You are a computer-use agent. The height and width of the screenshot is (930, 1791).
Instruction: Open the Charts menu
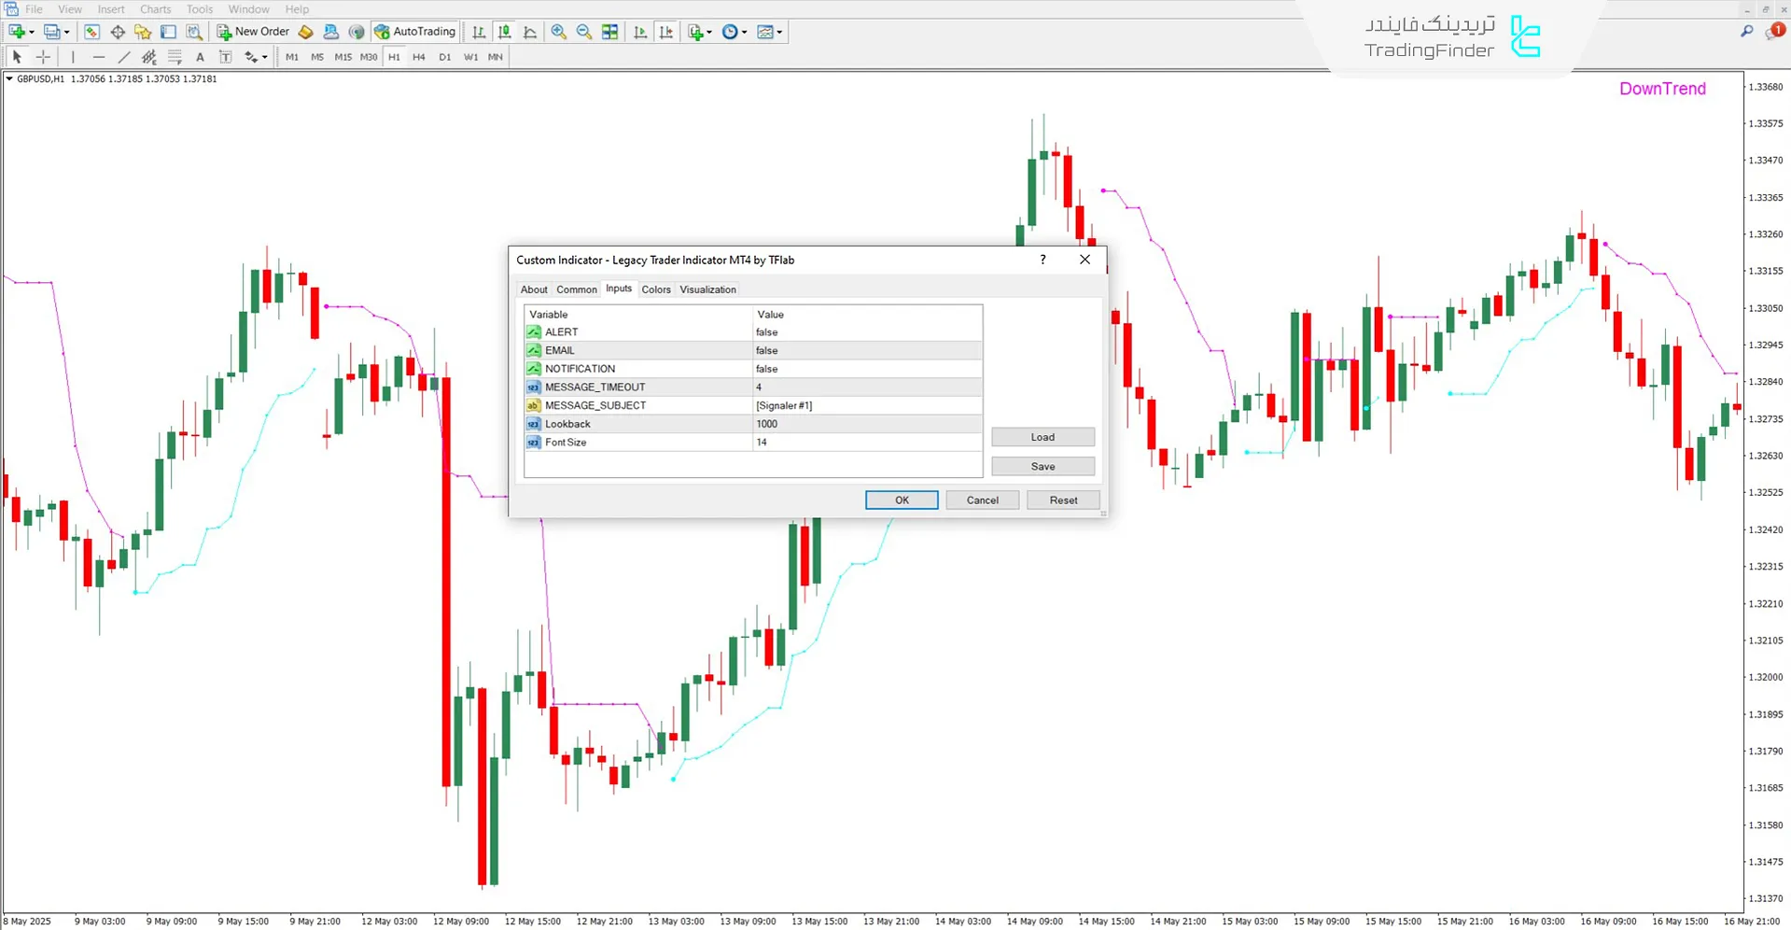click(154, 8)
